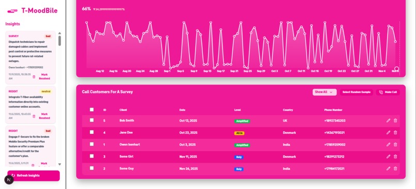Click phone number +18291273212
Screen dimensions: 416x189
click(x=334, y=157)
